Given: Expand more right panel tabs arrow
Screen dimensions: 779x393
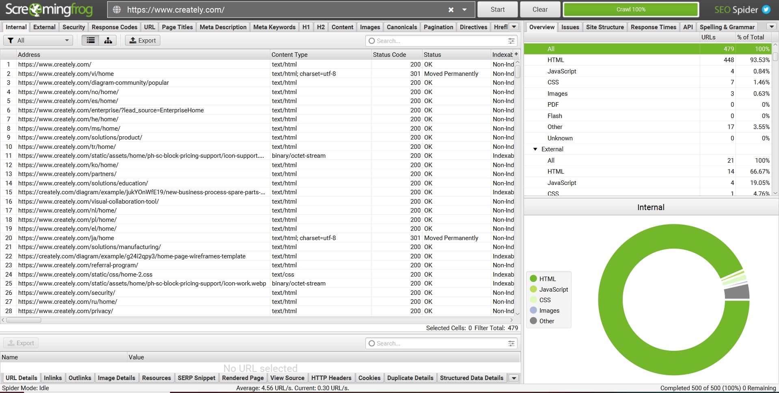Looking at the screenshot, I should [x=771, y=27].
